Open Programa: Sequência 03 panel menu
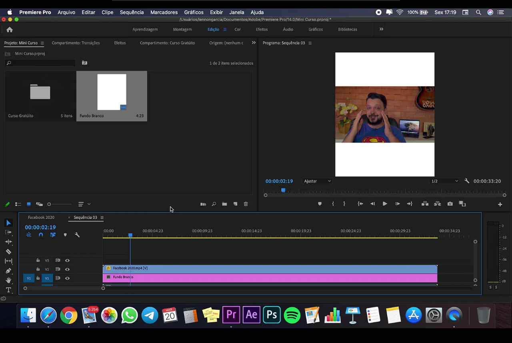Screen dimensions: 512x343 tap(310, 43)
